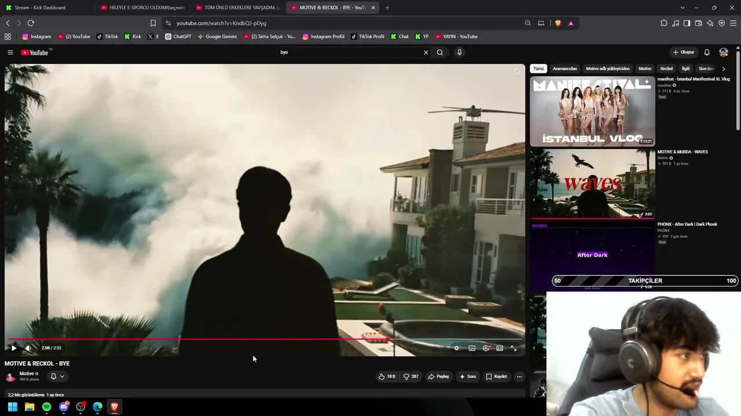Screen dimensions: 741x416
Task: Open a new browser tab
Action: [x=387, y=8]
